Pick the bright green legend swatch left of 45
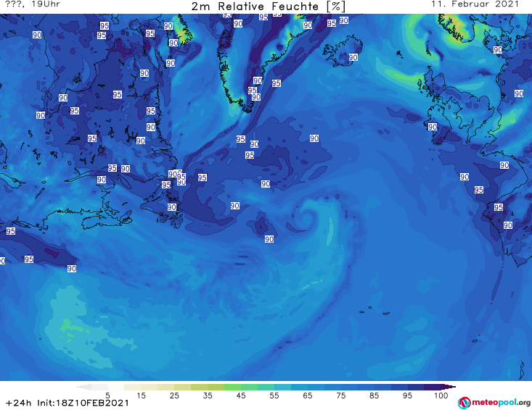Viewport: 532px width, 410px height. click(232, 387)
